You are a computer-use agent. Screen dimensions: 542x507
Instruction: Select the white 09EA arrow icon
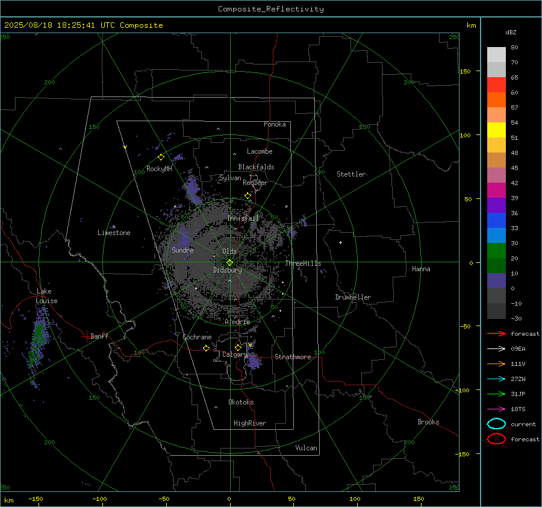496,348
